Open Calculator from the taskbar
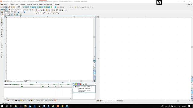This screenshot has width=193, height=108. click(x=39, y=106)
